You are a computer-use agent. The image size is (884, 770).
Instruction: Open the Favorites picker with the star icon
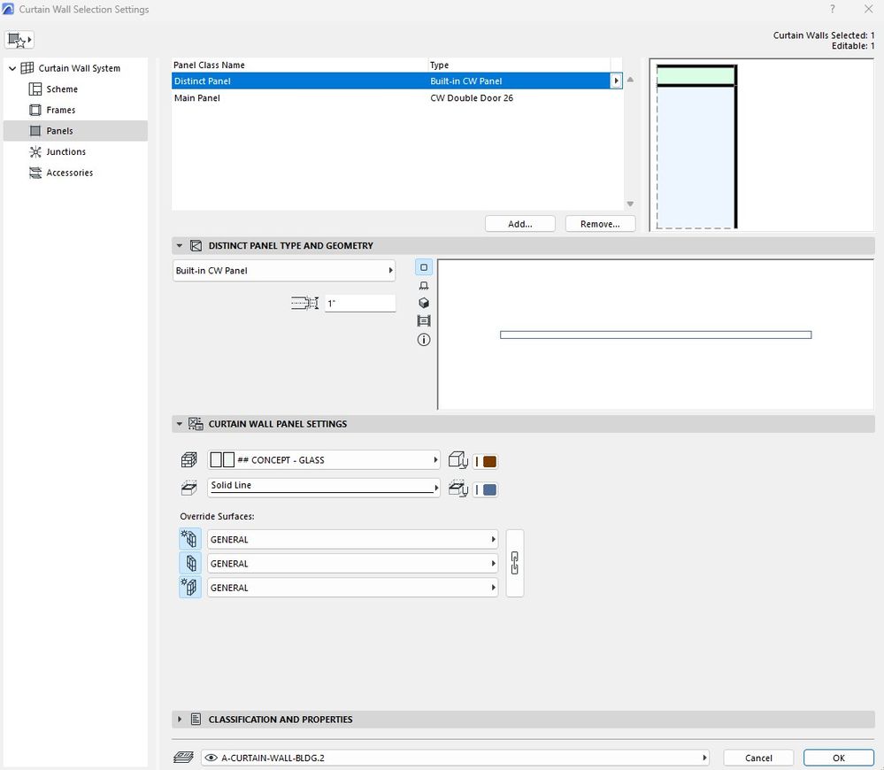click(19, 40)
